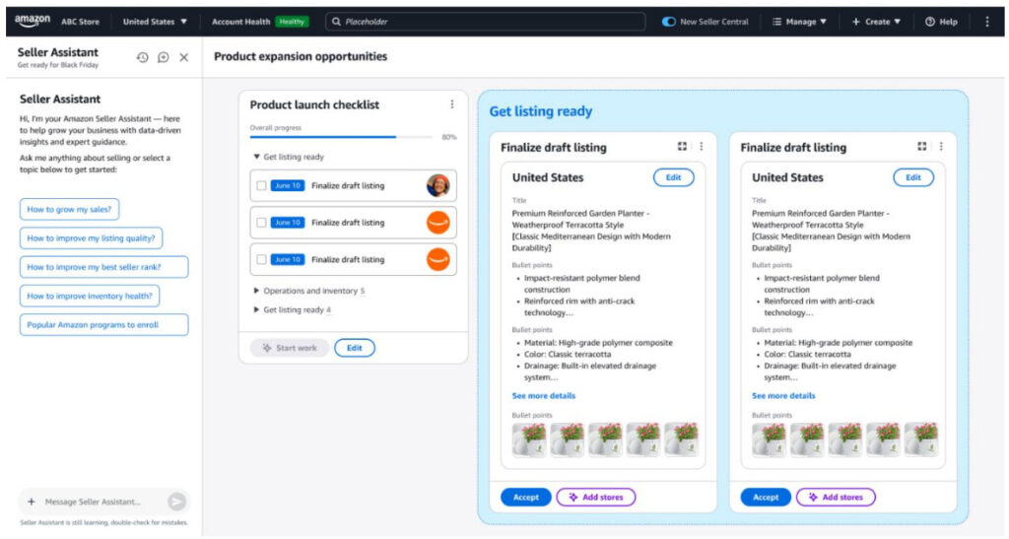Click the Amazon smile avatar on second checklist task
This screenshot has width=1009, height=539.
pos(438,223)
